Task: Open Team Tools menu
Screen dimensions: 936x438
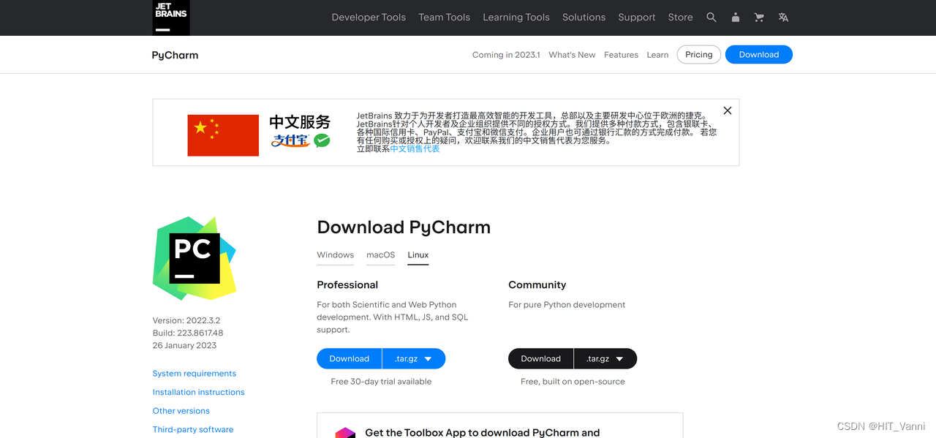Action: pos(444,18)
